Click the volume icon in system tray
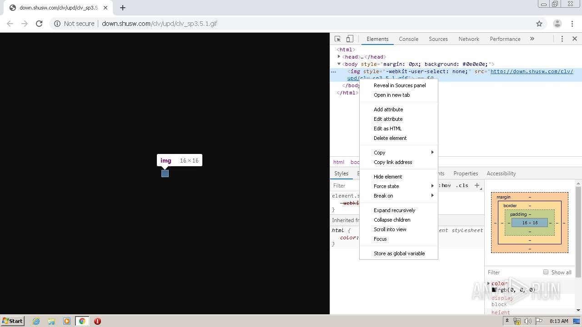Viewport: 582px width, 327px height. (527, 321)
